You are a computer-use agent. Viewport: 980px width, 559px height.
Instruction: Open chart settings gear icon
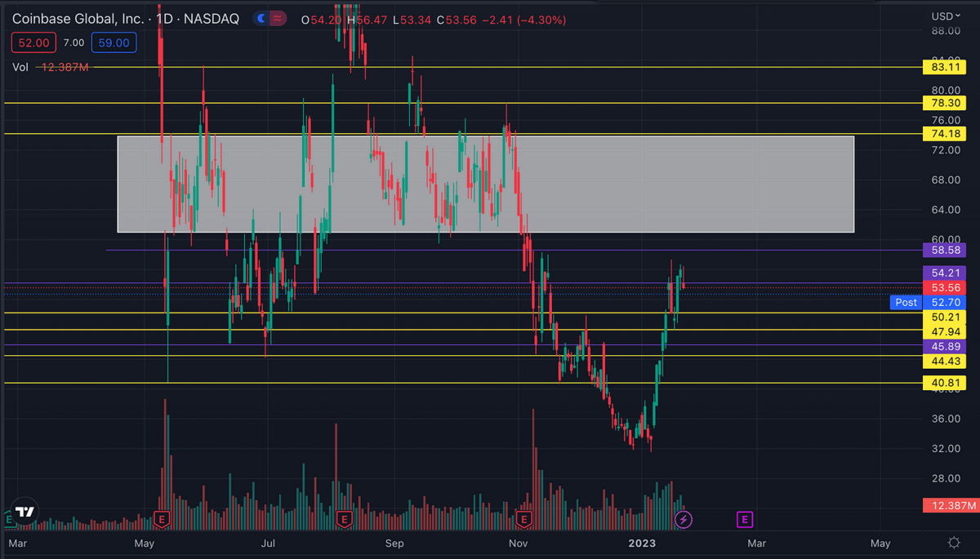point(953,543)
